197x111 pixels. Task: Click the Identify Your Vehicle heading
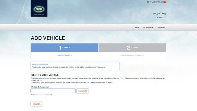[x=45, y=75]
